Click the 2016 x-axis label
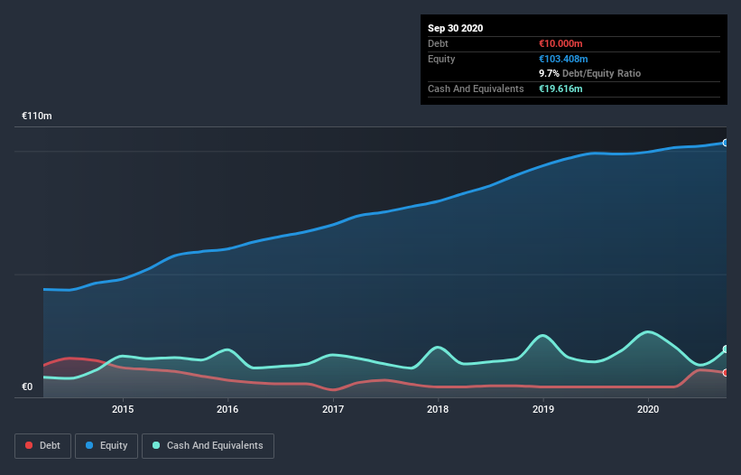This screenshot has width=741, height=475. [x=227, y=409]
